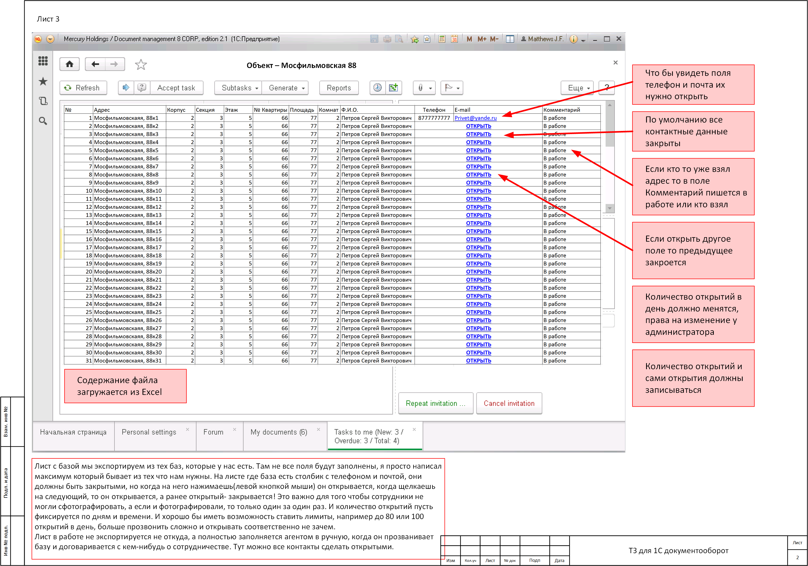The image size is (808, 566).
Task: Click the table's vertical scrollbar down arrow
Action: (x=610, y=208)
